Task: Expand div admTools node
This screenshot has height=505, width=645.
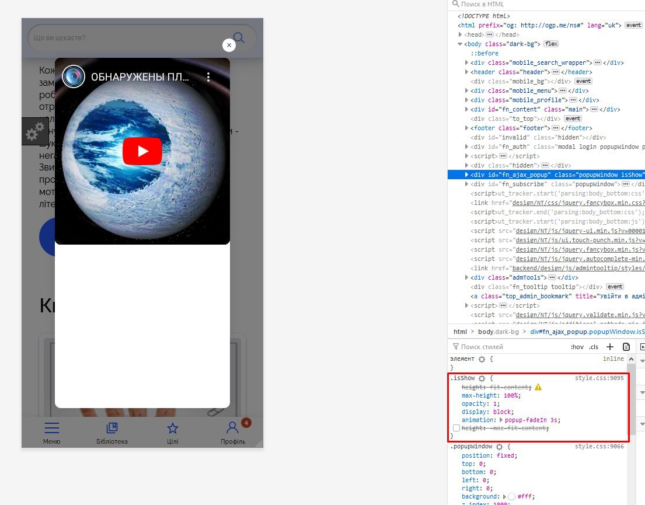Action: click(x=466, y=277)
